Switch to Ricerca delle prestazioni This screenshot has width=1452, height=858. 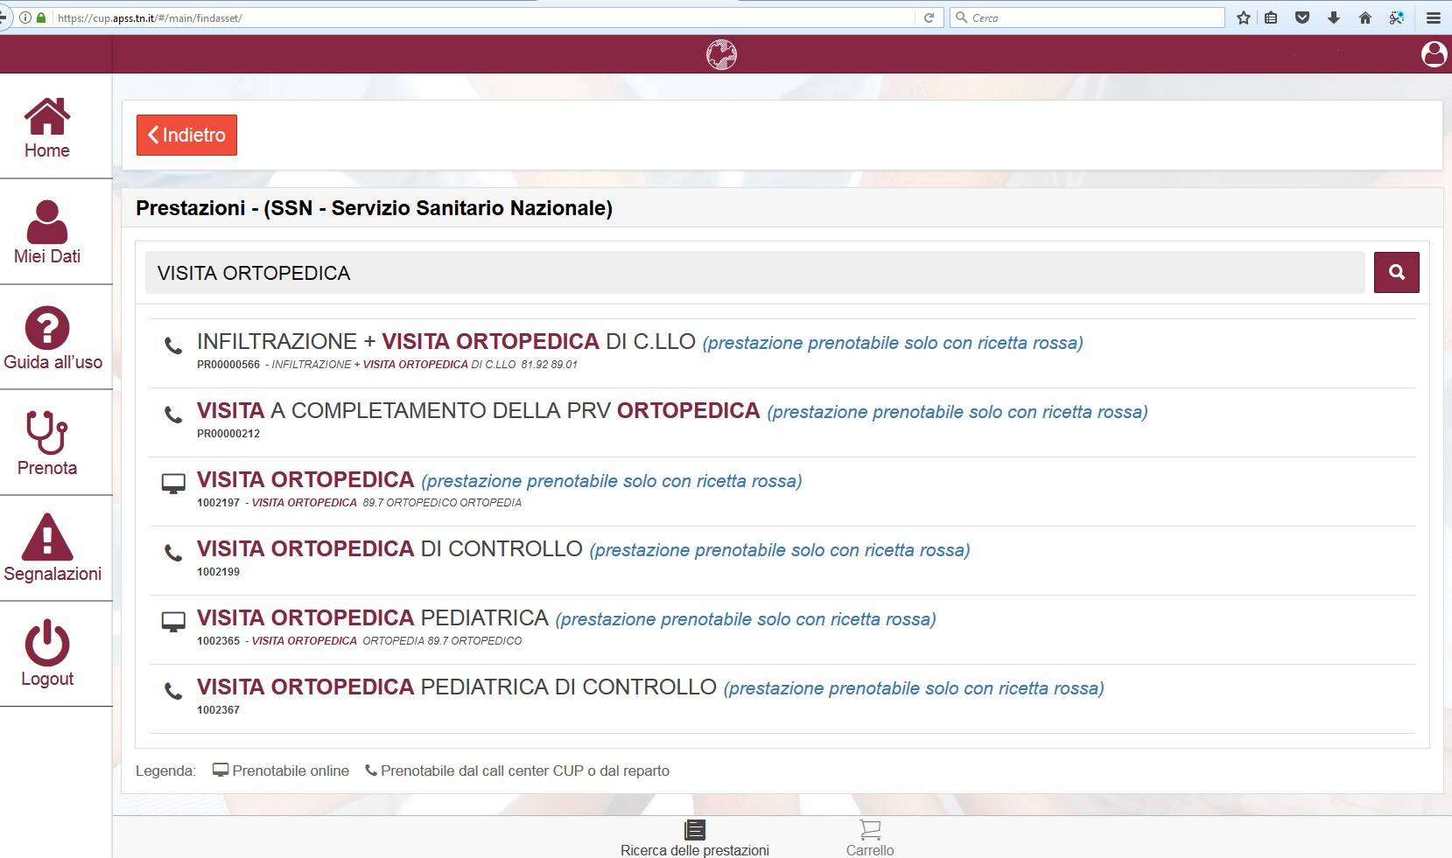[694, 834]
